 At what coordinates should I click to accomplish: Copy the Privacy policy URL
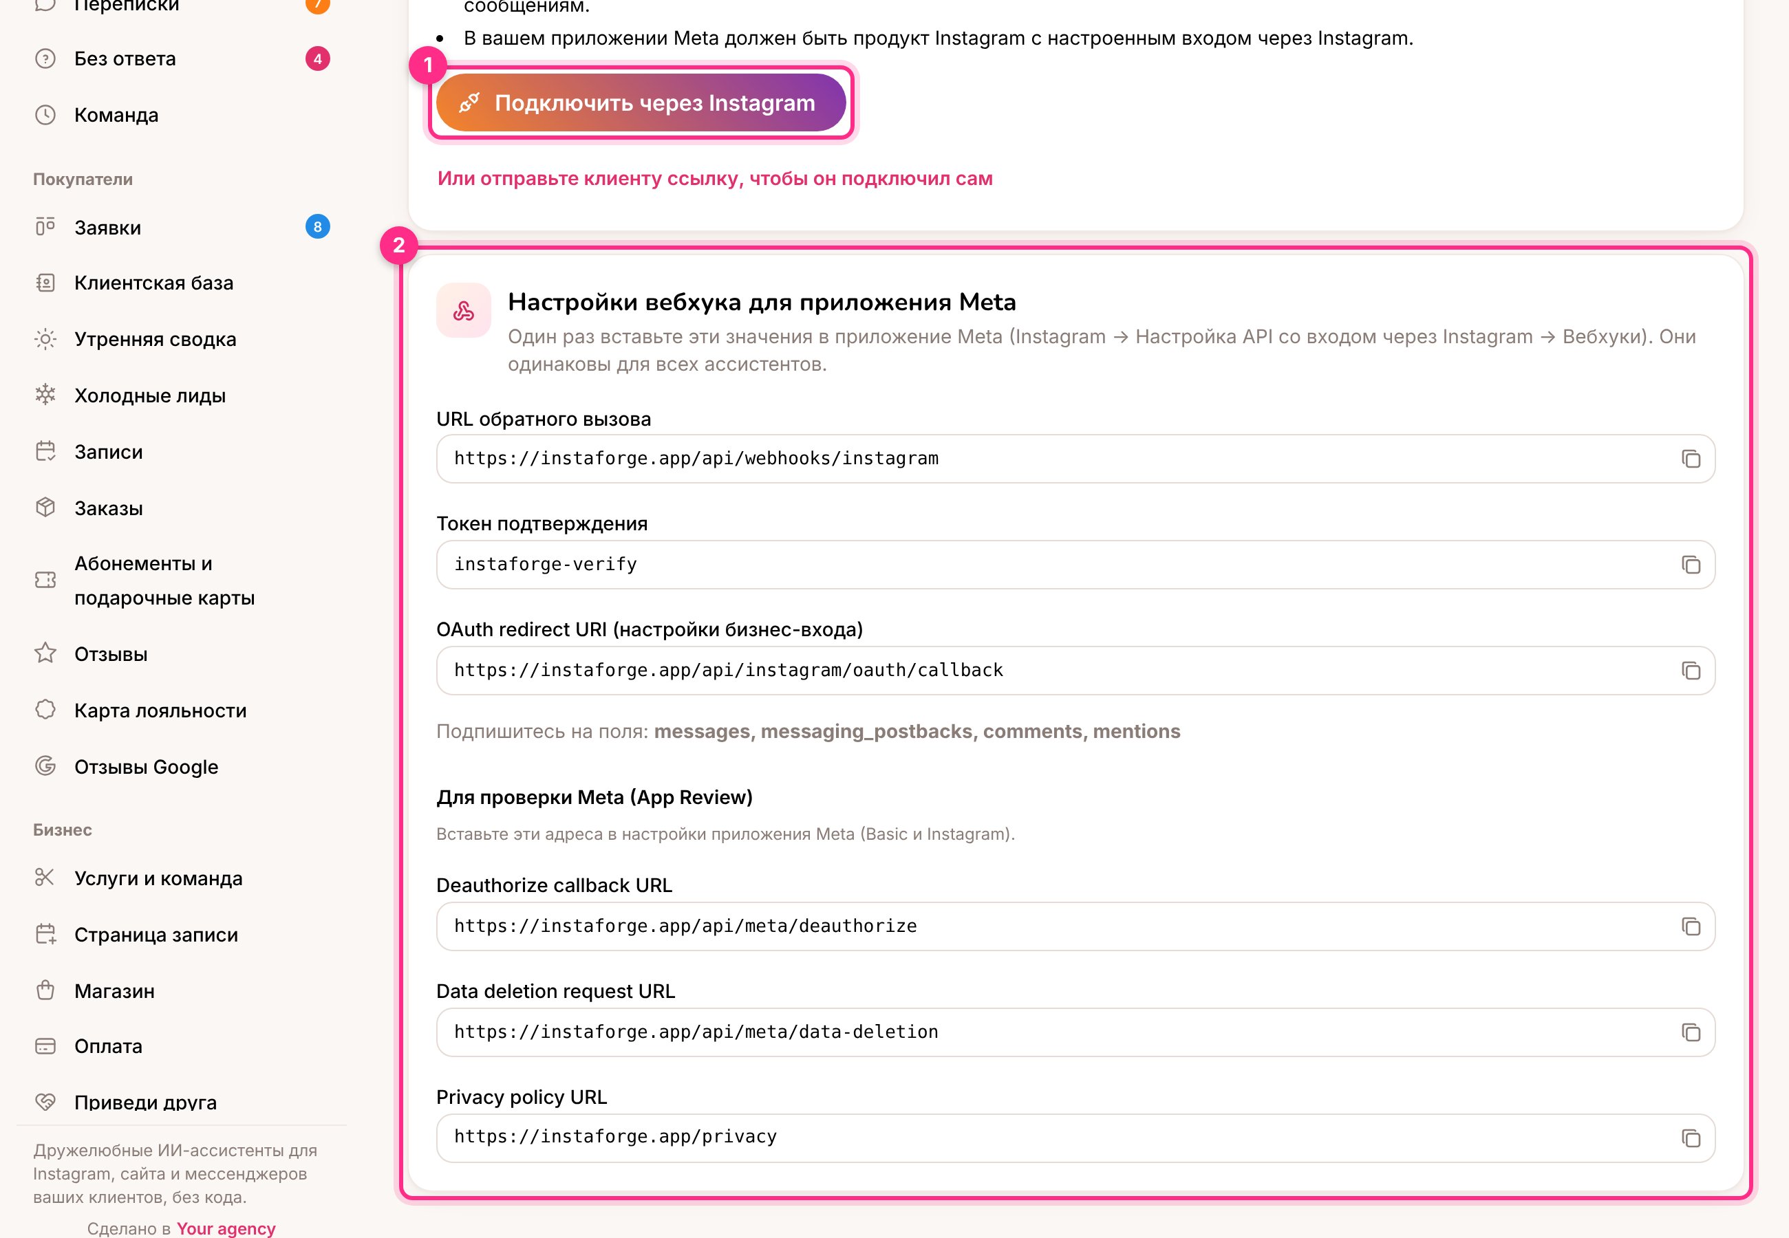pyautogui.click(x=1691, y=1138)
